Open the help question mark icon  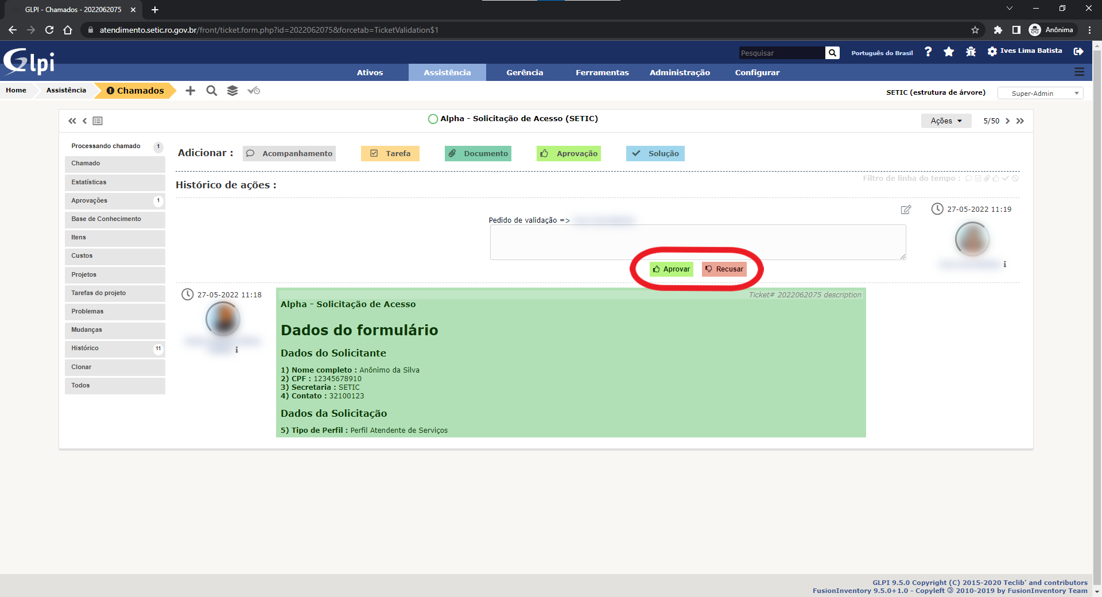point(928,52)
